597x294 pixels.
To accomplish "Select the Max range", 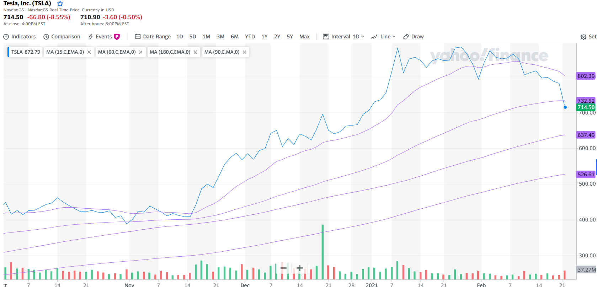I will click(x=304, y=37).
